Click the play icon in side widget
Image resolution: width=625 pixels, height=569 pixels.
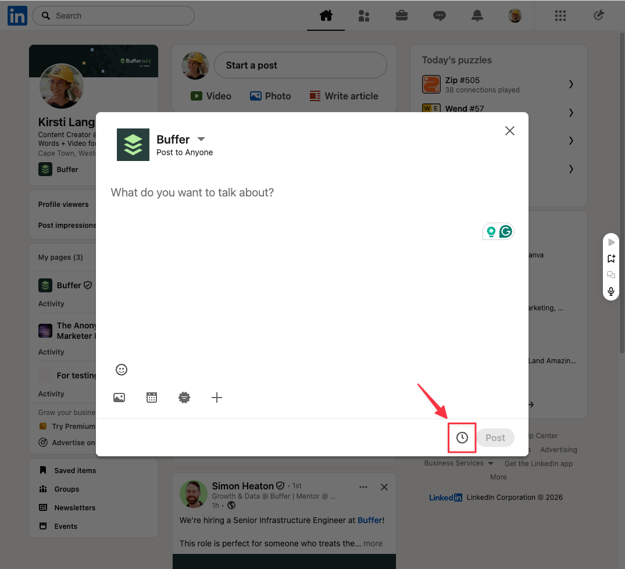coord(611,242)
